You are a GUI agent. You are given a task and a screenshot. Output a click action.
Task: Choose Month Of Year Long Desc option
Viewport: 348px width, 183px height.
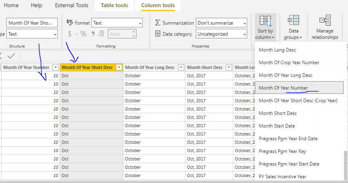click(x=299, y=75)
